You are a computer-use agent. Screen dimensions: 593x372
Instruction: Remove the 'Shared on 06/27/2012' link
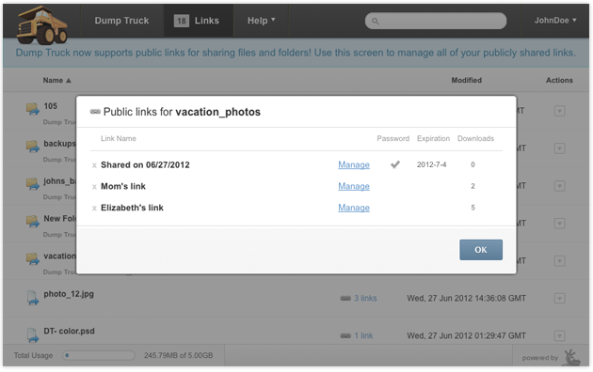pyautogui.click(x=94, y=165)
